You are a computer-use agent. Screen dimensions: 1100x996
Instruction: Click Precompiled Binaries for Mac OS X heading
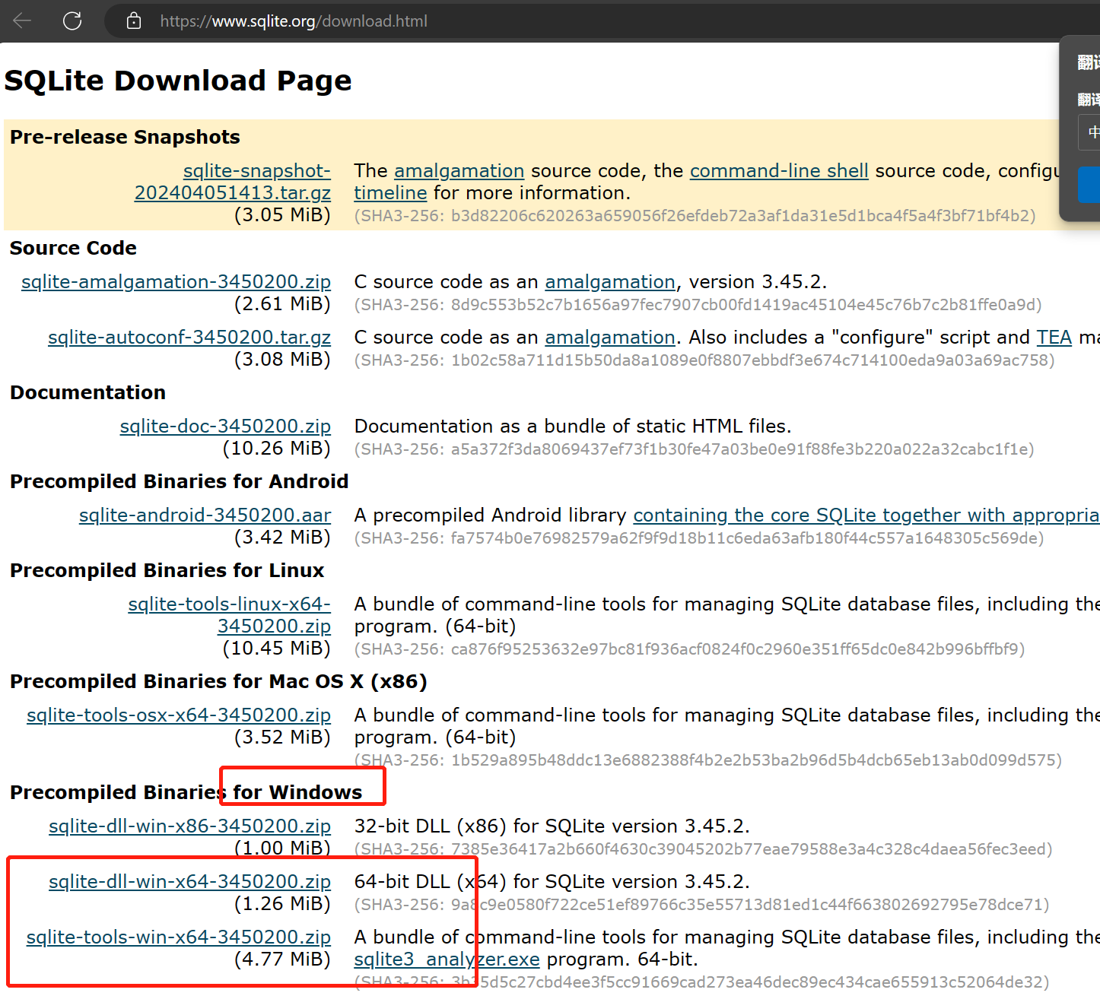(218, 681)
